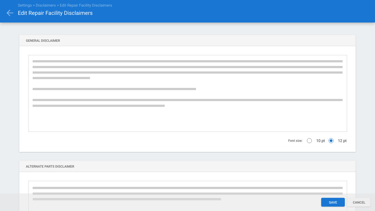Click the Alternate Parts Disclaimer section header
The width and height of the screenshot is (375, 211).
click(x=50, y=166)
